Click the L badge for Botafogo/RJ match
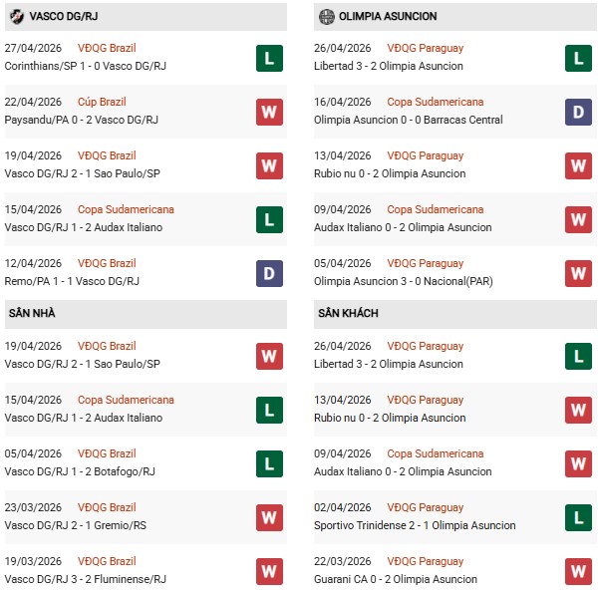 coord(268,462)
